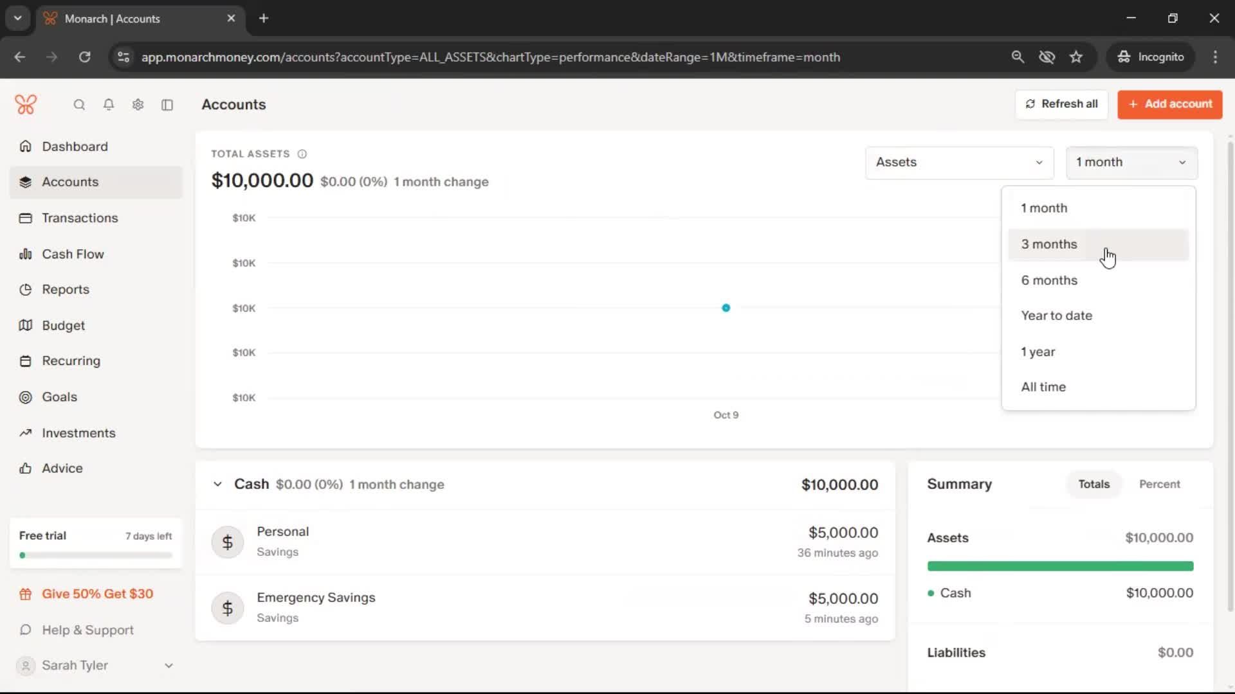Open settings gear icon in sidebar header
The image size is (1235, 694).
[138, 105]
